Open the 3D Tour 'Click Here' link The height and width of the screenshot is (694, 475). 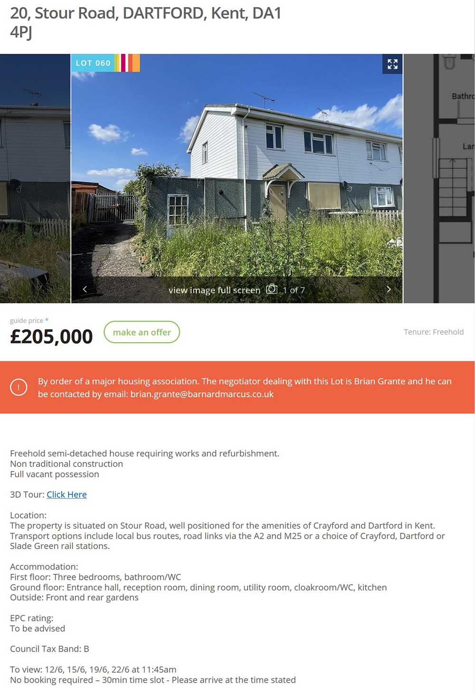click(66, 494)
